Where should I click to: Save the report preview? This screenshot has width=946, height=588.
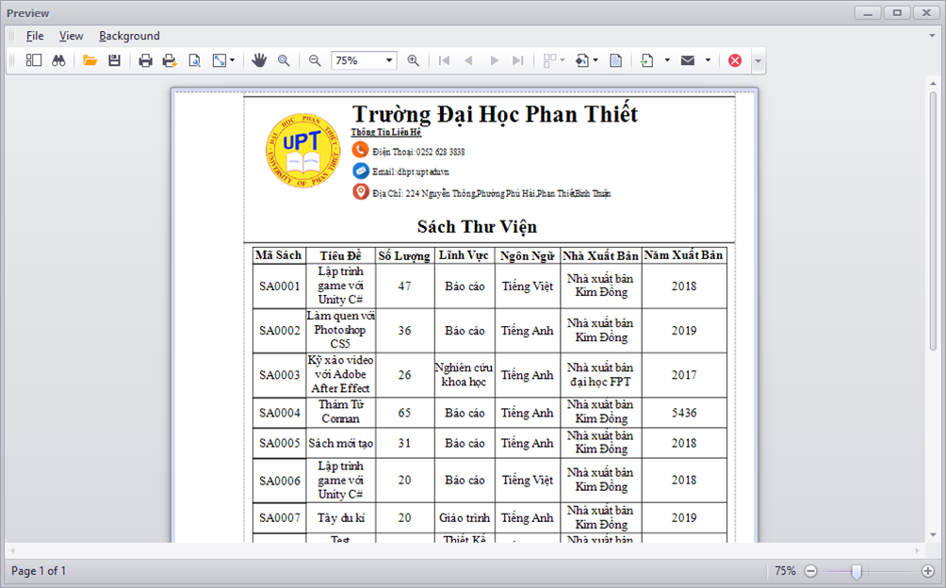pos(114,59)
